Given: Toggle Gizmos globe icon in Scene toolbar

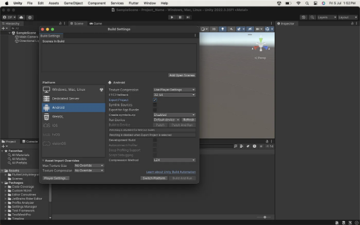Looking at the screenshot, I should pos(267,29).
